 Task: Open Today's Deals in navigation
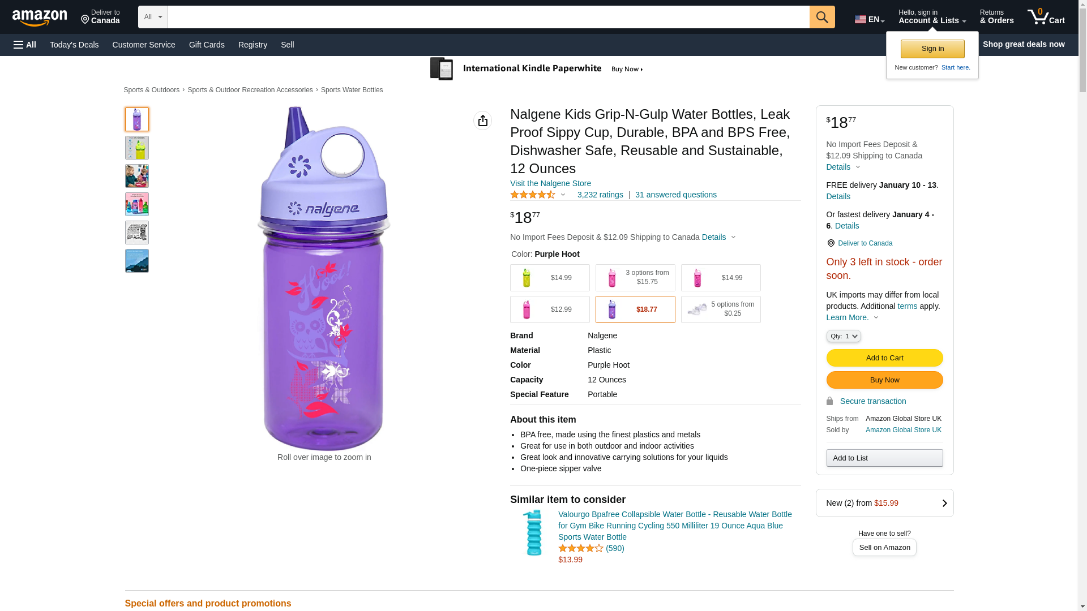click(74, 45)
